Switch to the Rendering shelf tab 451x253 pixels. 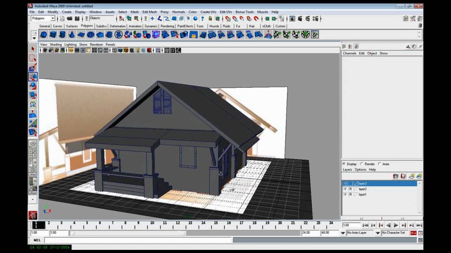[167, 26]
